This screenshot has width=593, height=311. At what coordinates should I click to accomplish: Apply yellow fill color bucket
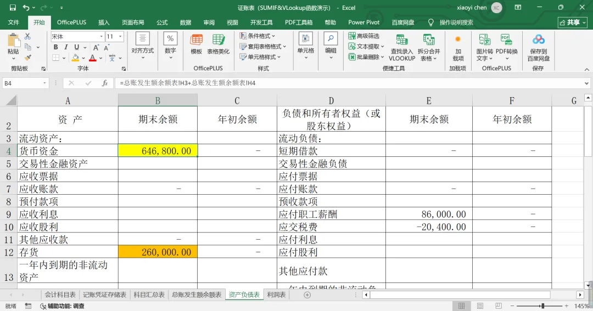pyautogui.click(x=75, y=58)
